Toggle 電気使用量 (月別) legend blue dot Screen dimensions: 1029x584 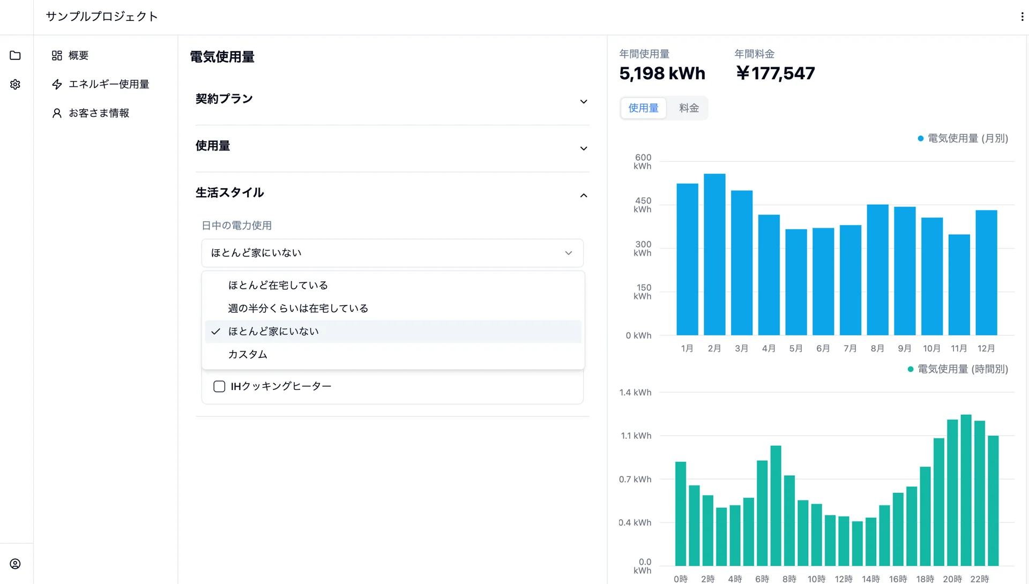[x=920, y=138]
